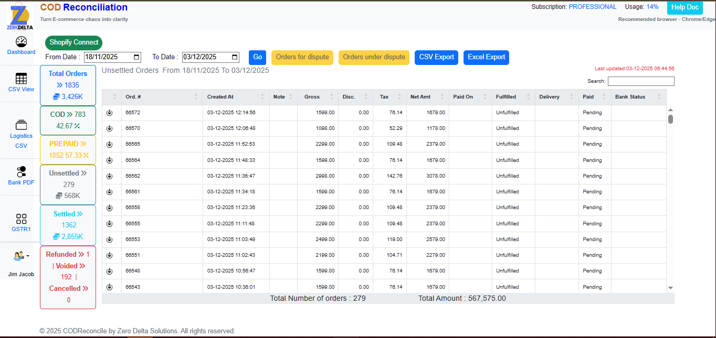
Task: Open the From Date calendar picker
Action: coord(137,57)
